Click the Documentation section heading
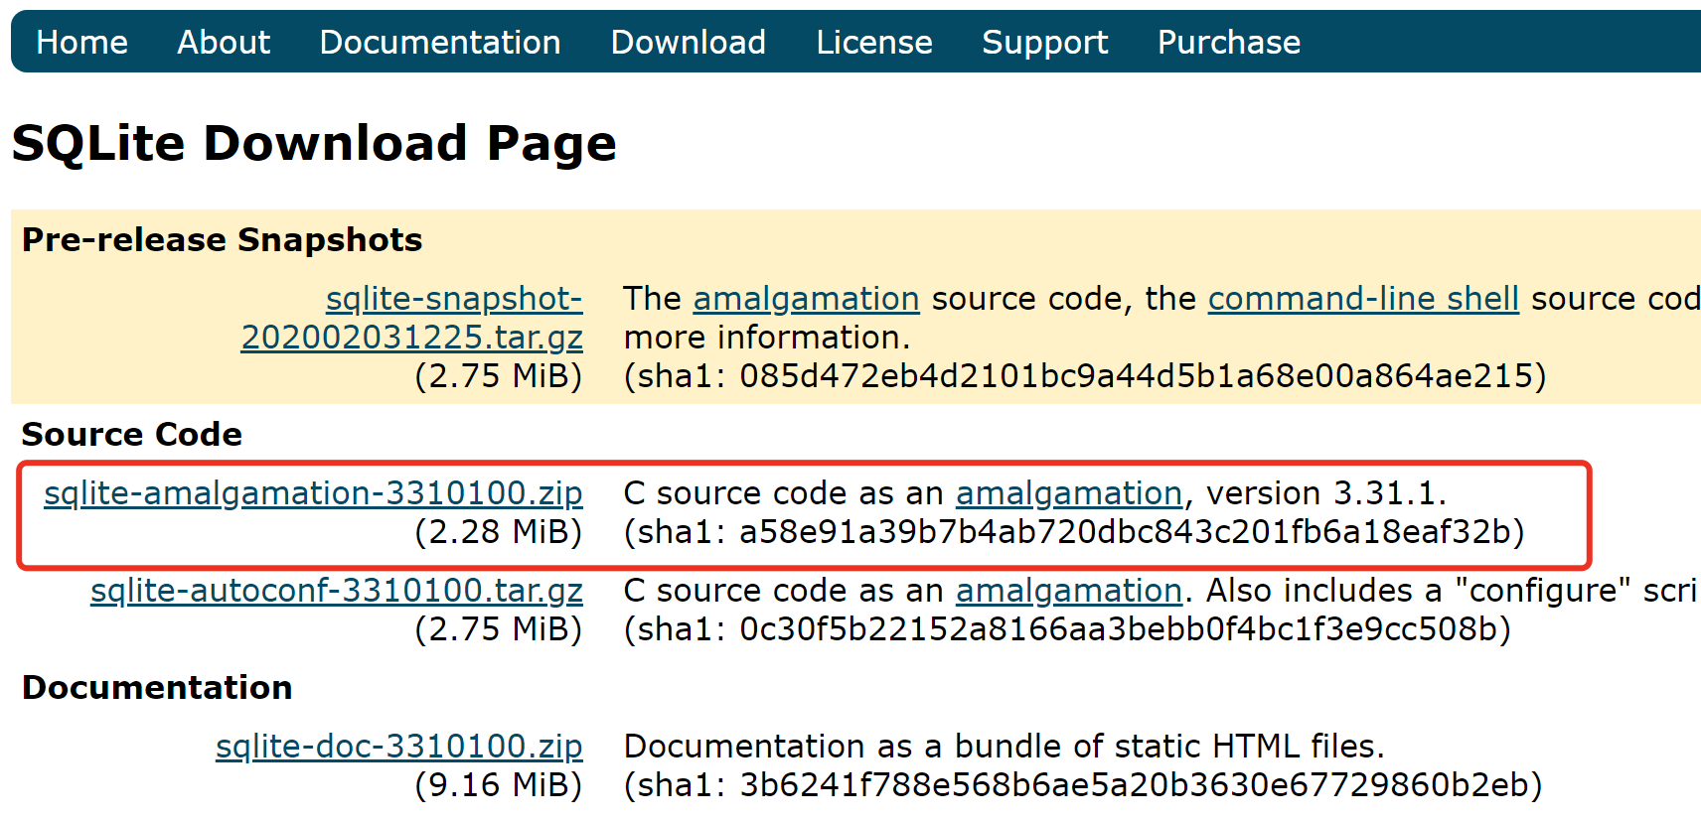The height and width of the screenshot is (822, 1701). 157,688
